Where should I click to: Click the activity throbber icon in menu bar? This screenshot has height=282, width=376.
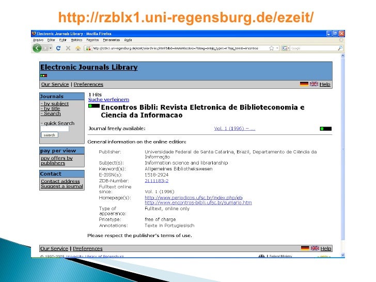pyautogui.click(x=341, y=40)
